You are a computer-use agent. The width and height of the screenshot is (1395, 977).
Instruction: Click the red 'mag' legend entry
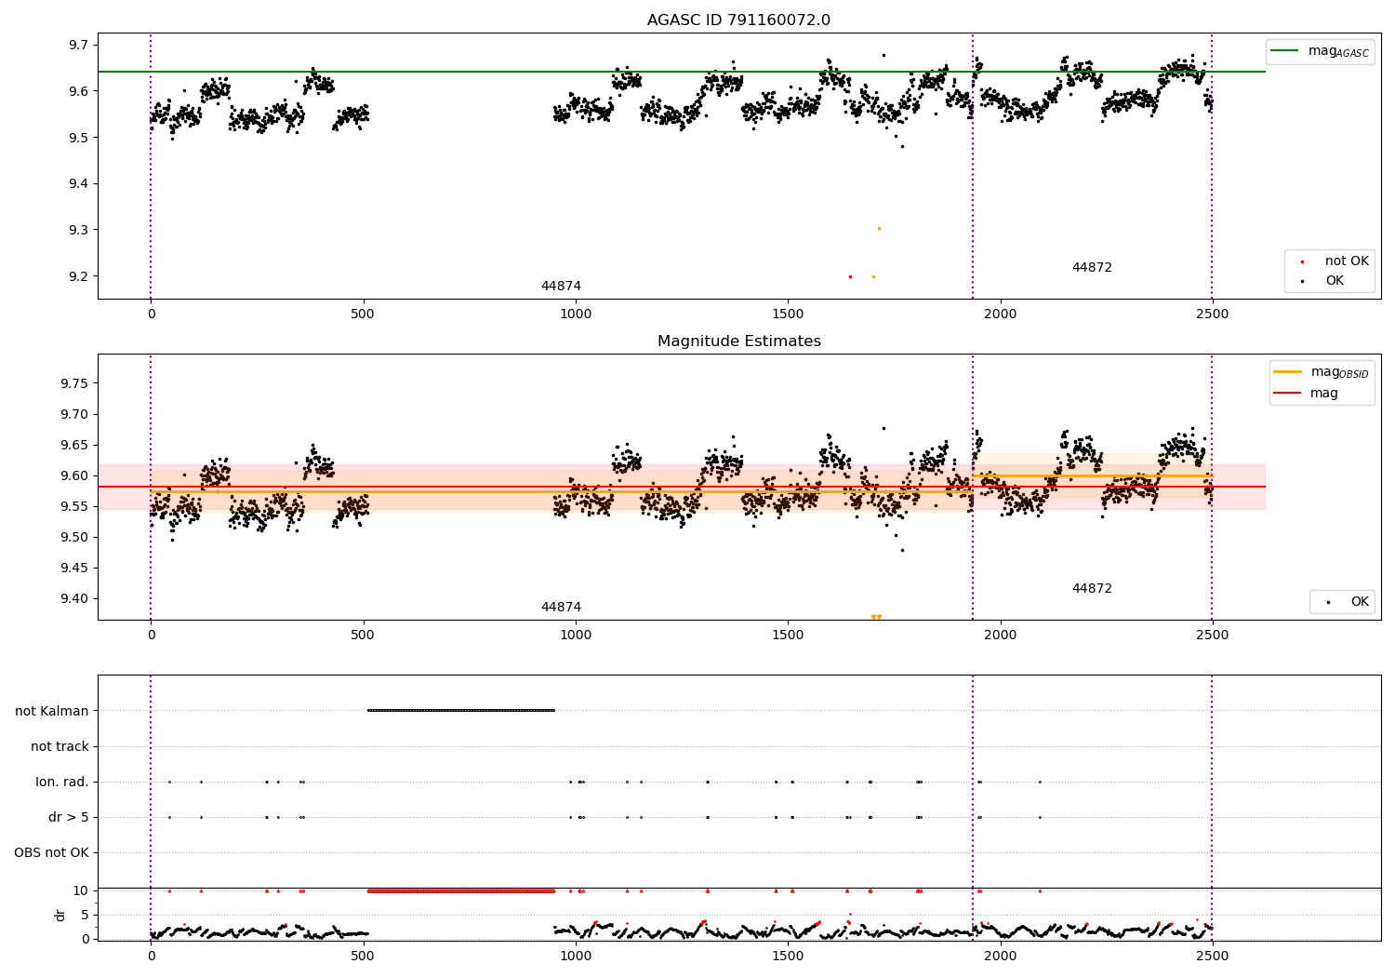click(x=1306, y=394)
